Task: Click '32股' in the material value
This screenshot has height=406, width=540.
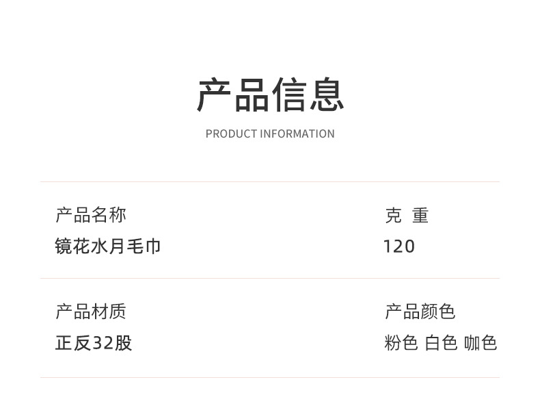Action: (x=112, y=343)
